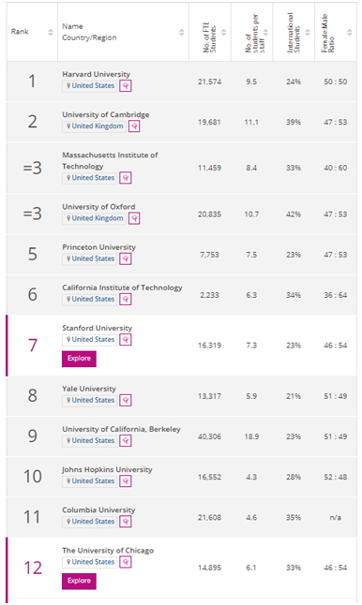The height and width of the screenshot is (605, 362).
Task: Open the Harvard University link
Action: coord(97,74)
